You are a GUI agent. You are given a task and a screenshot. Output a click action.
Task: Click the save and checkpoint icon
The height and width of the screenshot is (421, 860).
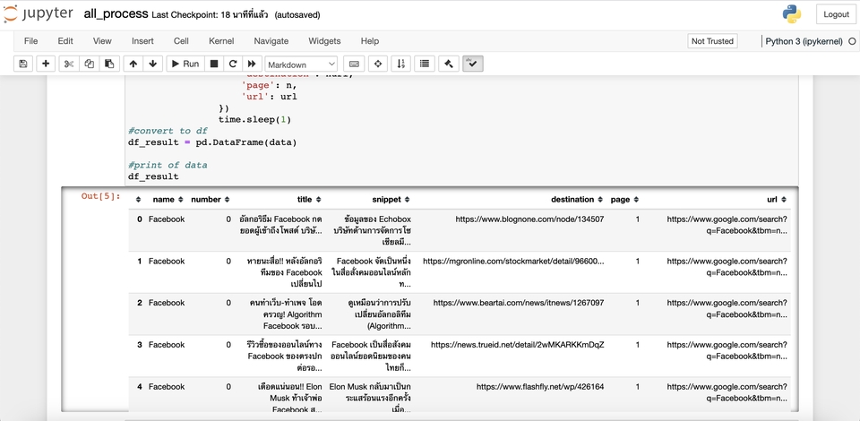click(x=23, y=64)
